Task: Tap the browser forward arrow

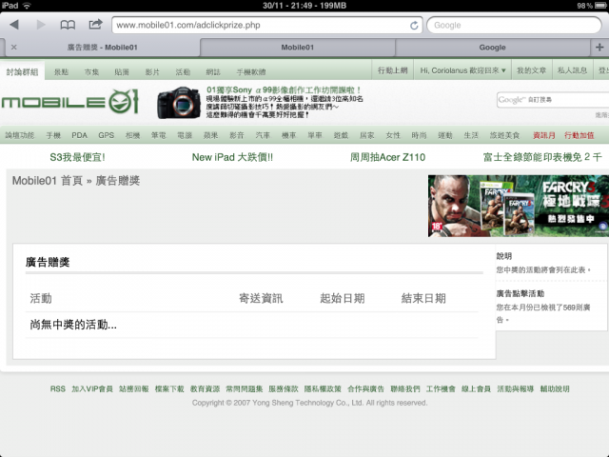Action: coord(41,25)
